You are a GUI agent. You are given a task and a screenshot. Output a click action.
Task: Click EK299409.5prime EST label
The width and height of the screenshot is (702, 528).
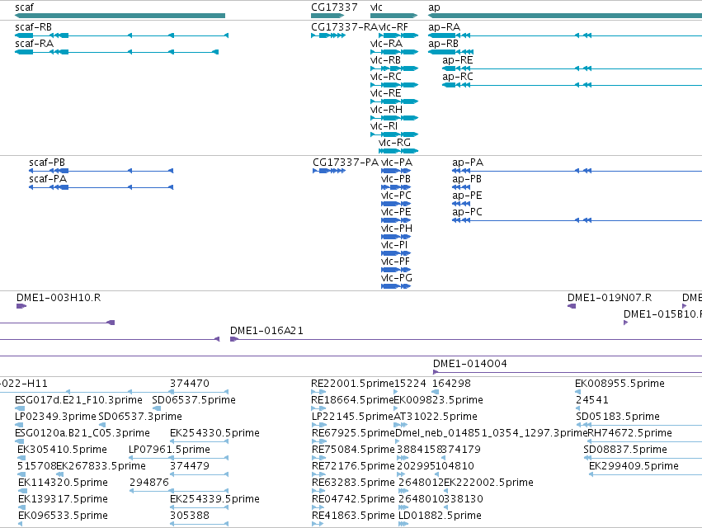tap(634, 466)
